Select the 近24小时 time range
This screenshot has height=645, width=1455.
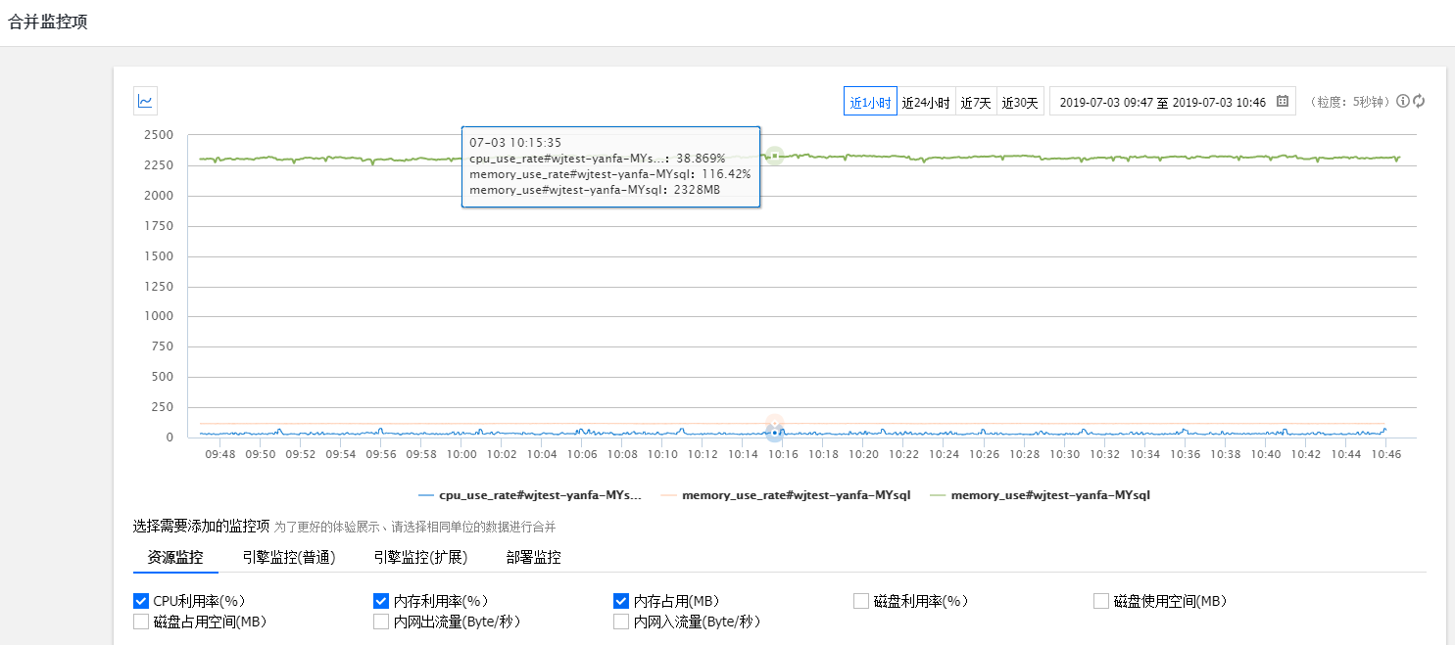[926, 102]
